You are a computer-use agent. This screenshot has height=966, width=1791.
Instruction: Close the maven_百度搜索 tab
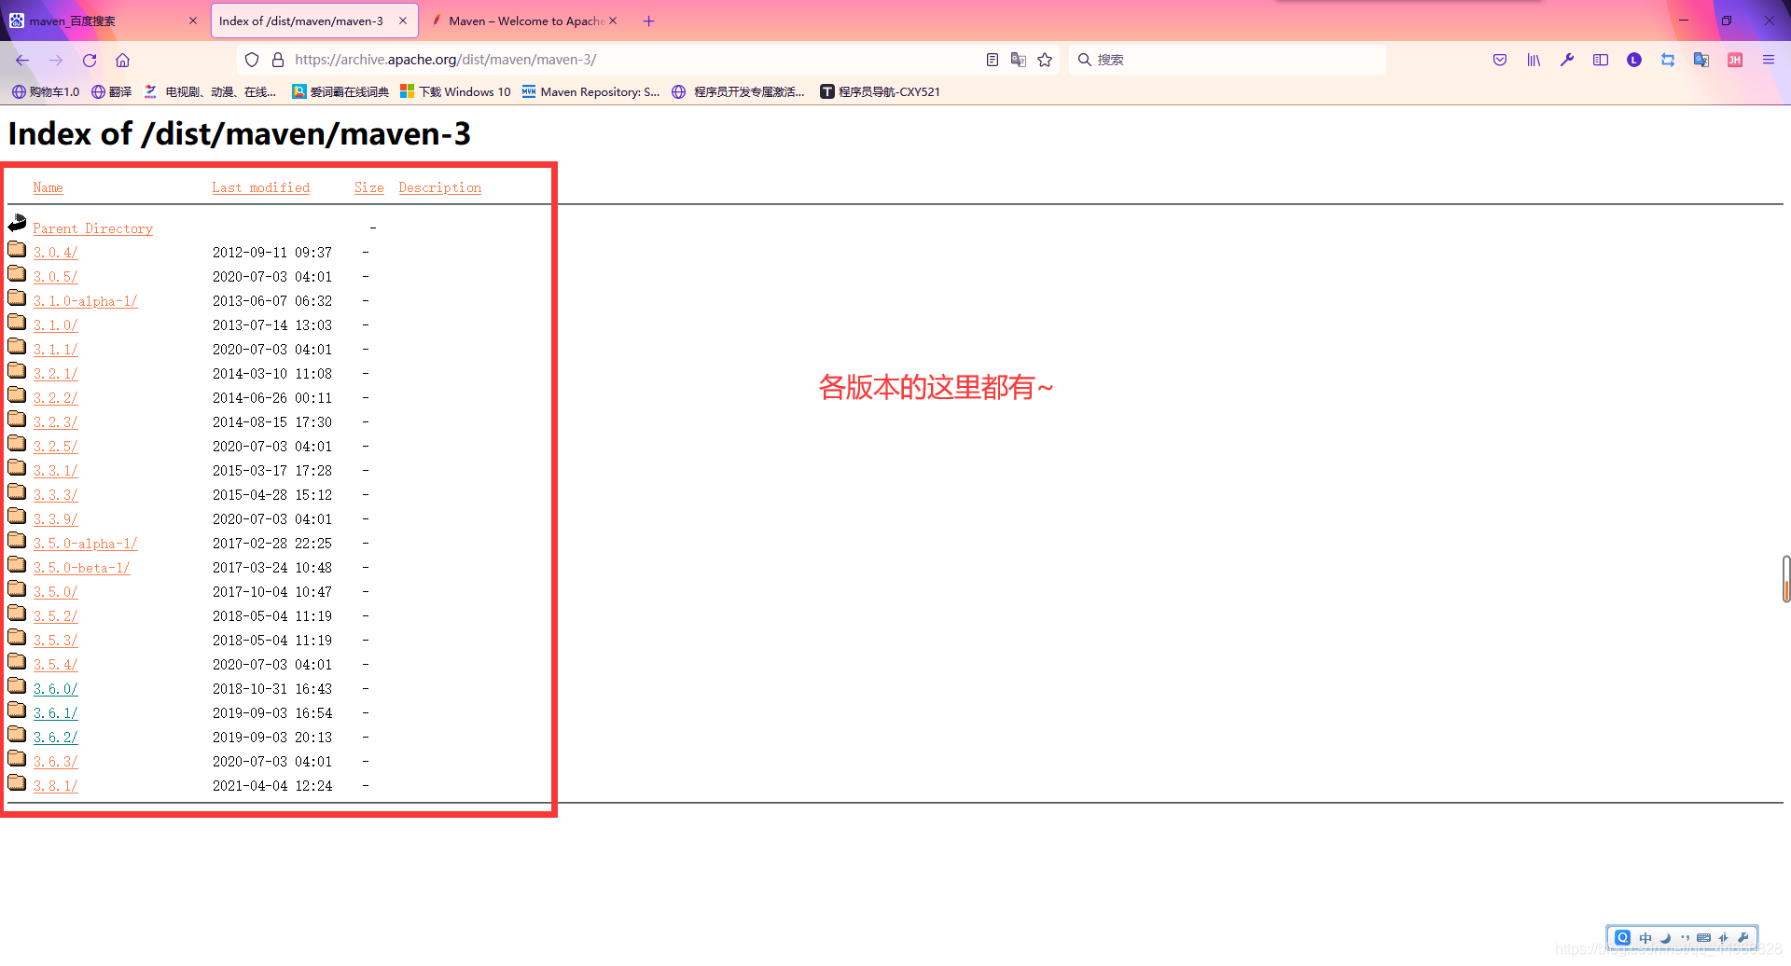click(x=193, y=21)
